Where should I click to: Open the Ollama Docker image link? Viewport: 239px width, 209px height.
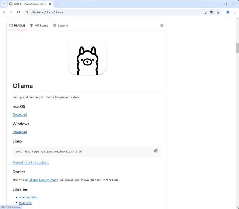pyautogui.click(x=43, y=180)
